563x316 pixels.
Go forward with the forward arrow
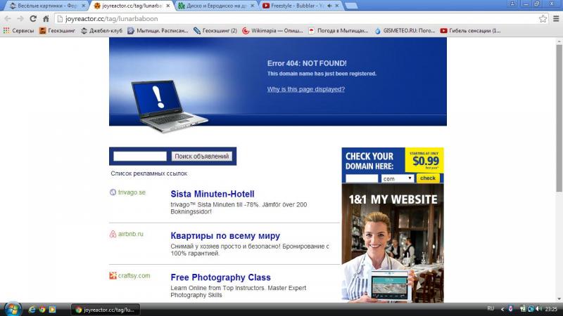pyautogui.click(x=20, y=19)
